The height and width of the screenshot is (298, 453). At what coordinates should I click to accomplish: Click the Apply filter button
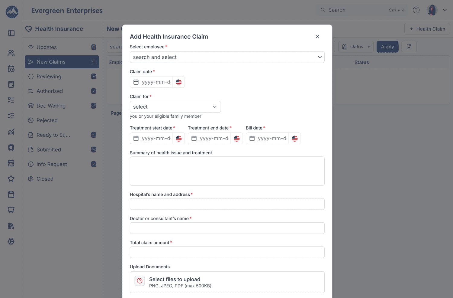pos(387,47)
